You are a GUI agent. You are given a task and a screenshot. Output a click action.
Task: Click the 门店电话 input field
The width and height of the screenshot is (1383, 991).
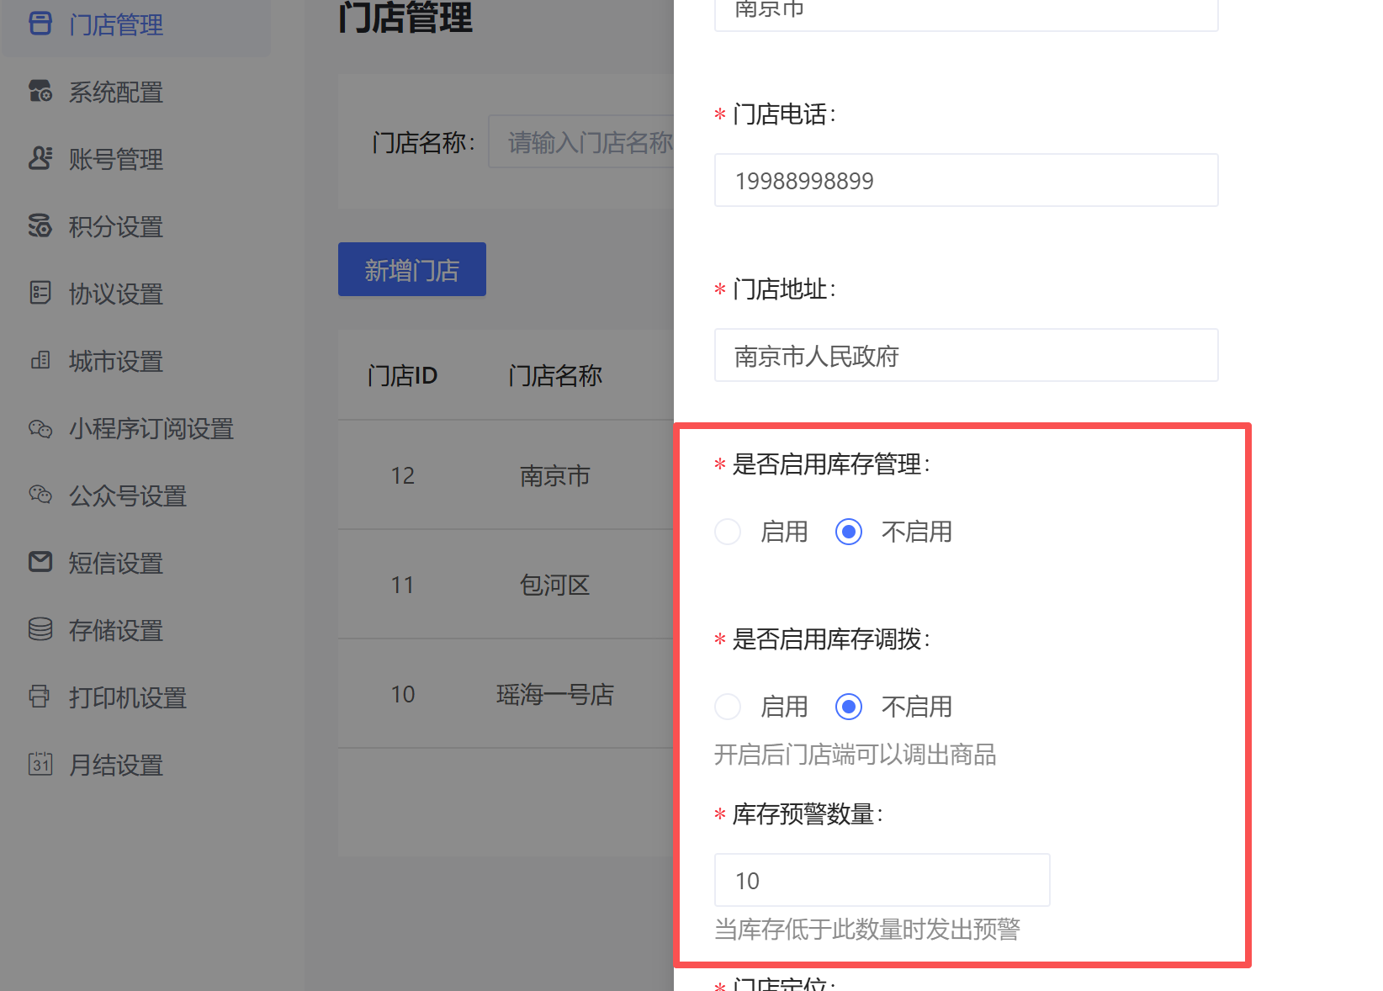point(966,180)
